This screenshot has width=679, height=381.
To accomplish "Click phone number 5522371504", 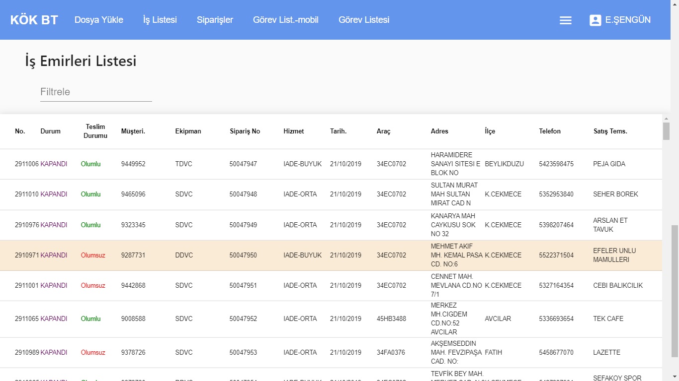I will 556,255.
